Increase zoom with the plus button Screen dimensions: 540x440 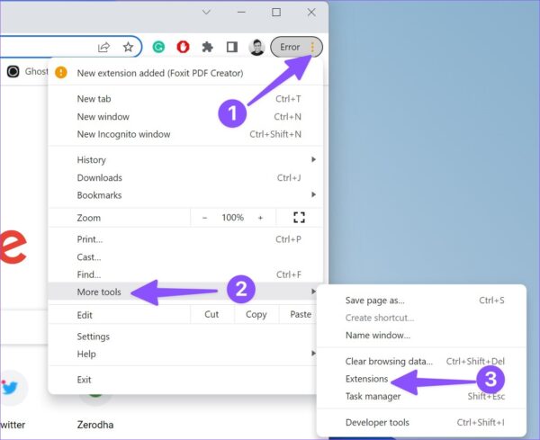click(x=260, y=218)
